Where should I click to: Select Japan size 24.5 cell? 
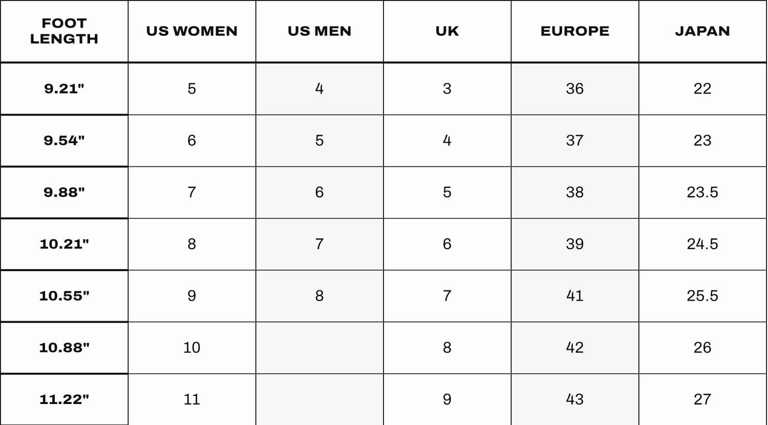tap(702, 244)
